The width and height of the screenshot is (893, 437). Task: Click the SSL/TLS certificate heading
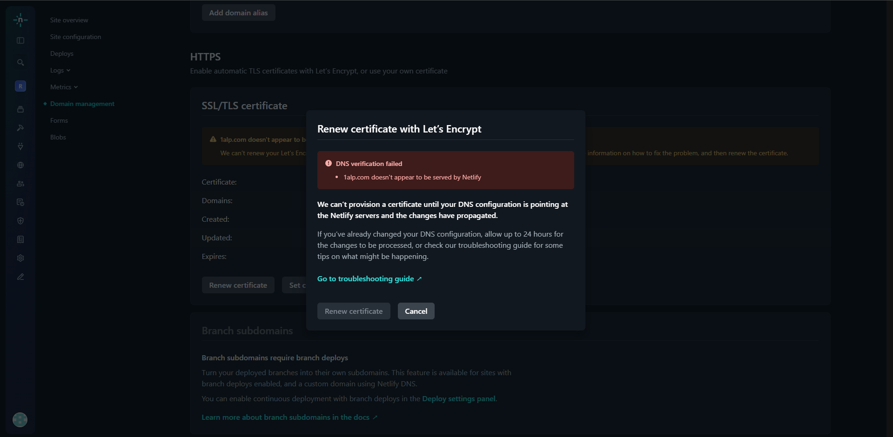pyautogui.click(x=244, y=106)
